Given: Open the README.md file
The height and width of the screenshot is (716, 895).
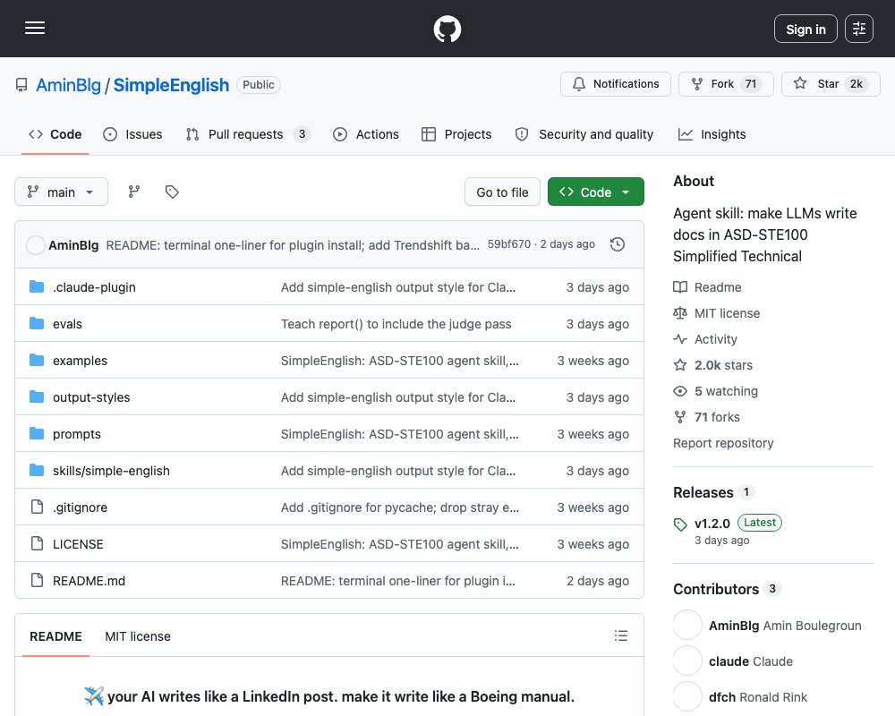Looking at the screenshot, I should tap(89, 581).
